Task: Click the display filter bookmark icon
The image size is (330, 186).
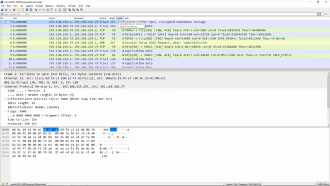Action: coord(2,14)
